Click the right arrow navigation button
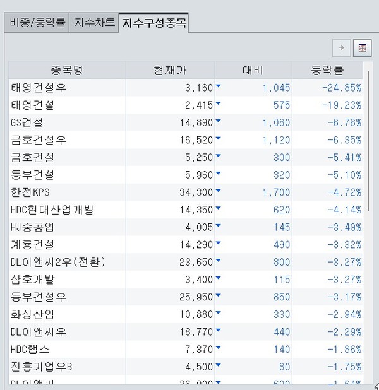379x390 pixels. (342, 47)
